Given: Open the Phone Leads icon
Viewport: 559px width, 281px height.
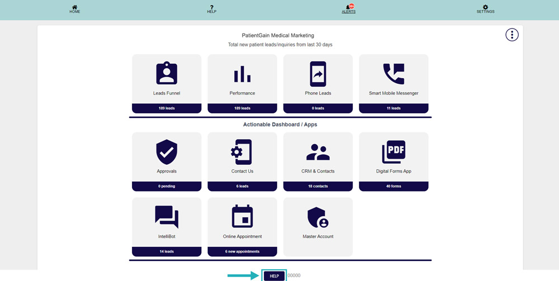Looking at the screenshot, I should (x=318, y=74).
